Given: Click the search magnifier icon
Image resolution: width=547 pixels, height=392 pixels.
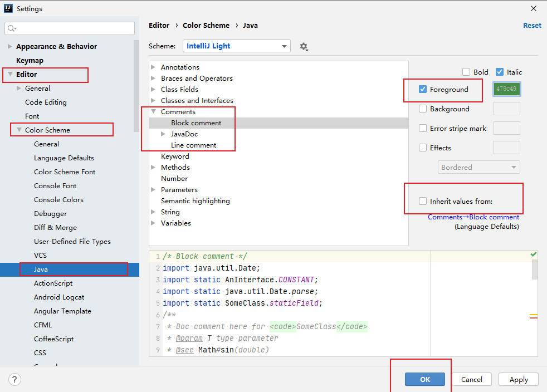Looking at the screenshot, I should tap(12, 28).
